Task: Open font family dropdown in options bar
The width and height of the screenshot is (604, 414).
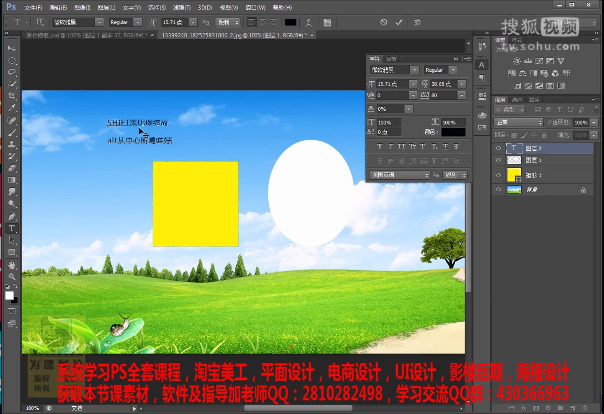Action: pos(99,22)
